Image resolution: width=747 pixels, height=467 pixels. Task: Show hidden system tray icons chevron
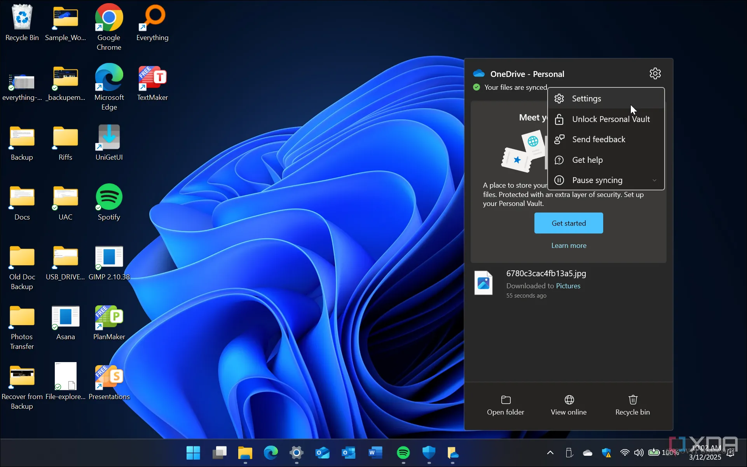(550, 453)
